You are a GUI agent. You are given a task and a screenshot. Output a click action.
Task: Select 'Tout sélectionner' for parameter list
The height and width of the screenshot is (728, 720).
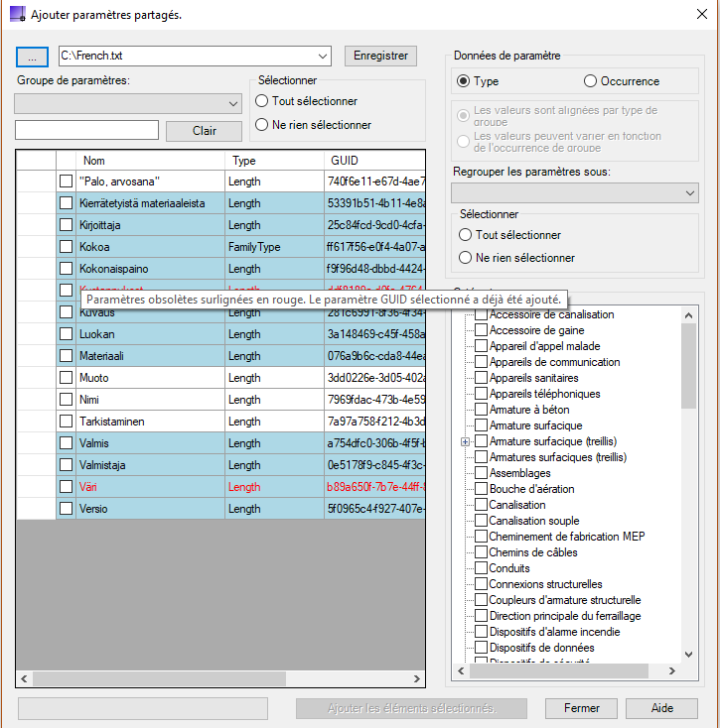pos(262,101)
